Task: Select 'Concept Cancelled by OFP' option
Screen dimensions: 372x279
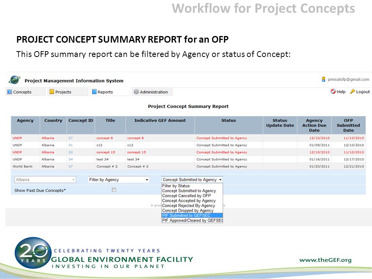Action: click(x=192, y=196)
